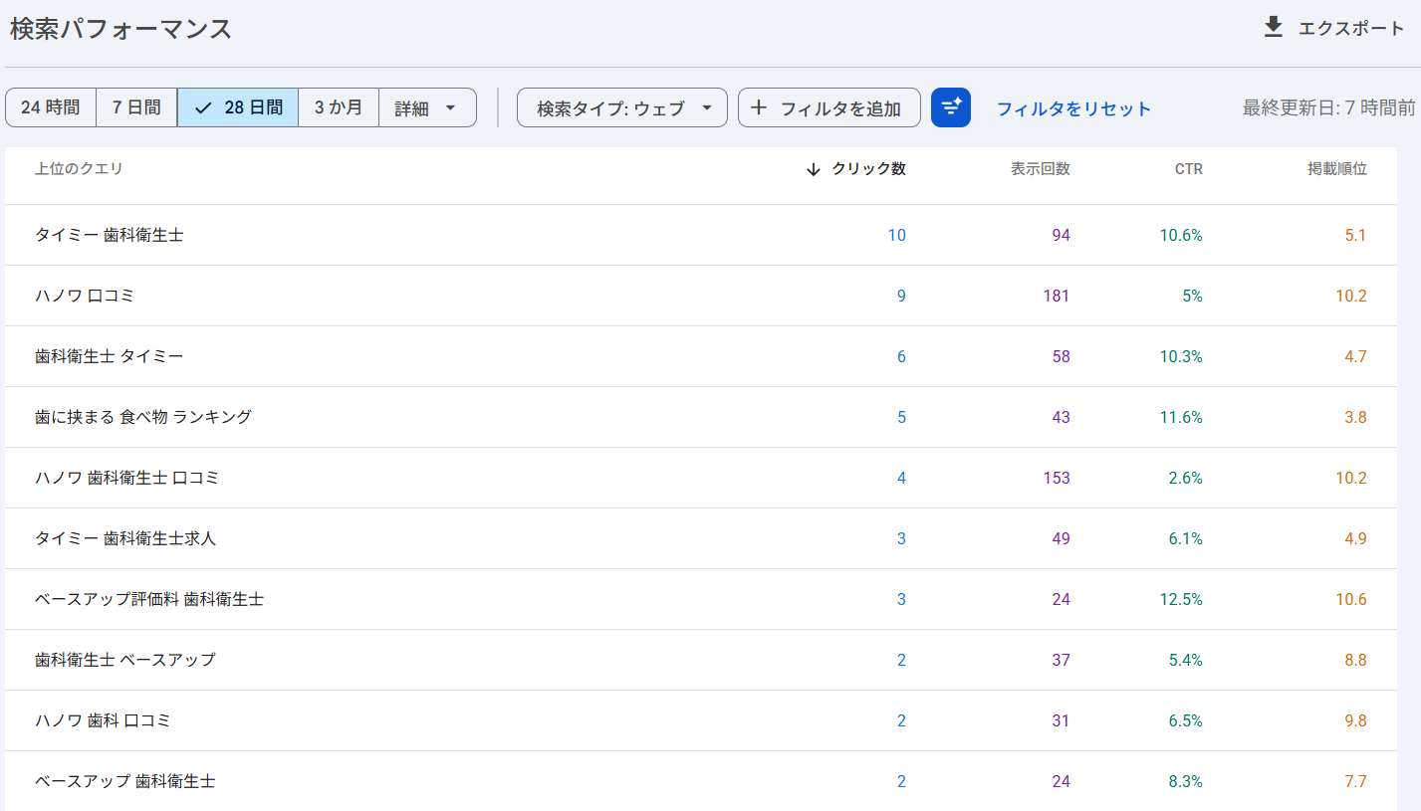
Task: Select the 28 日間 date range
Action: pyautogui.click(x=238, y=107)
